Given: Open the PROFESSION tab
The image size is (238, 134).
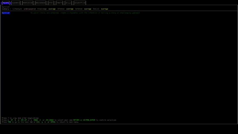Looking at the screenshot, I should 28,3.
